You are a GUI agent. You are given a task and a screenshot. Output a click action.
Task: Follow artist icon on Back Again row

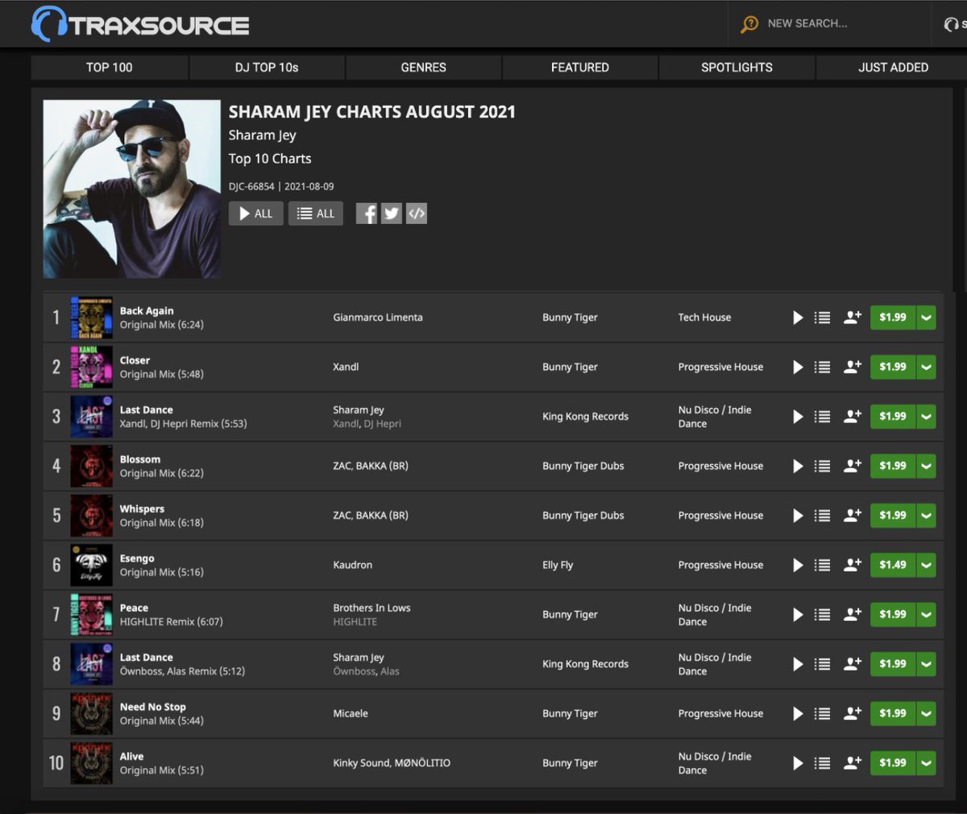tap(852, 318)
